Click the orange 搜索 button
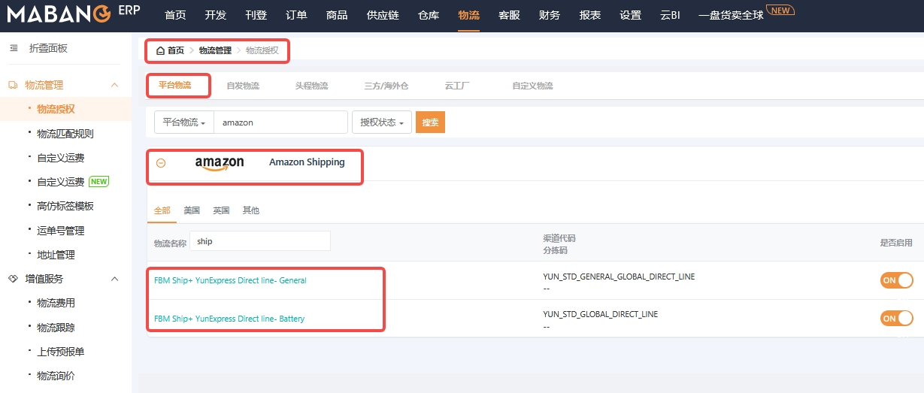This screenshot has height=393, width=924. coord(430,122)
